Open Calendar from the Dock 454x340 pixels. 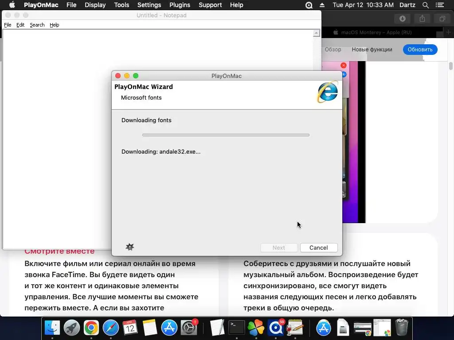pos(130,328)
